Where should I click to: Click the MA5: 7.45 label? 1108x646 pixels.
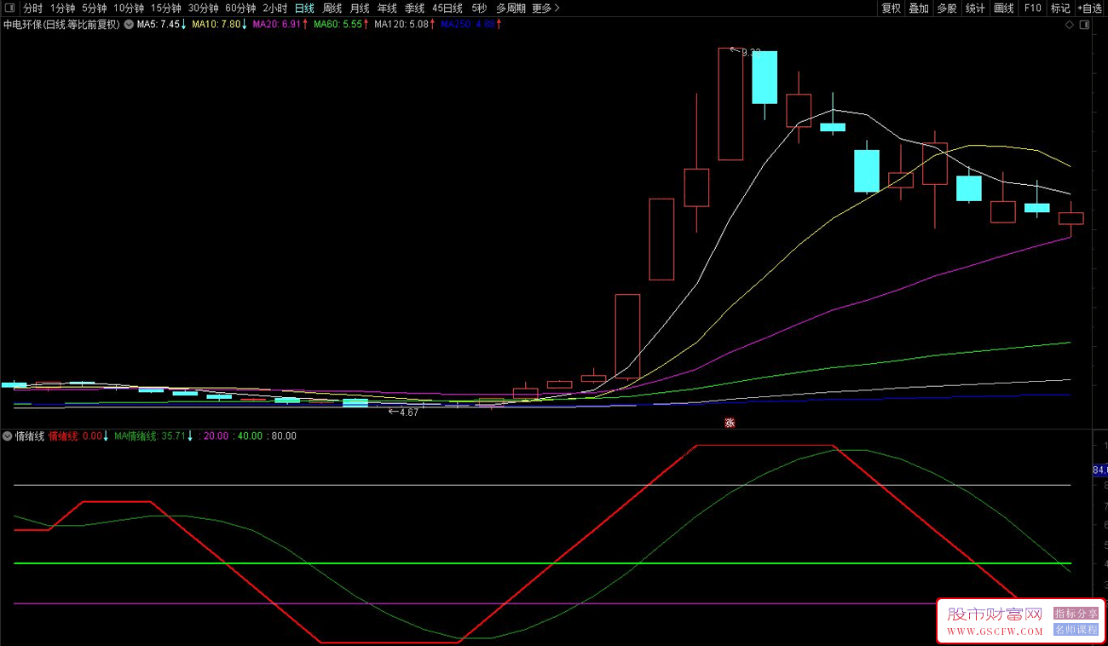coord(159,25)
